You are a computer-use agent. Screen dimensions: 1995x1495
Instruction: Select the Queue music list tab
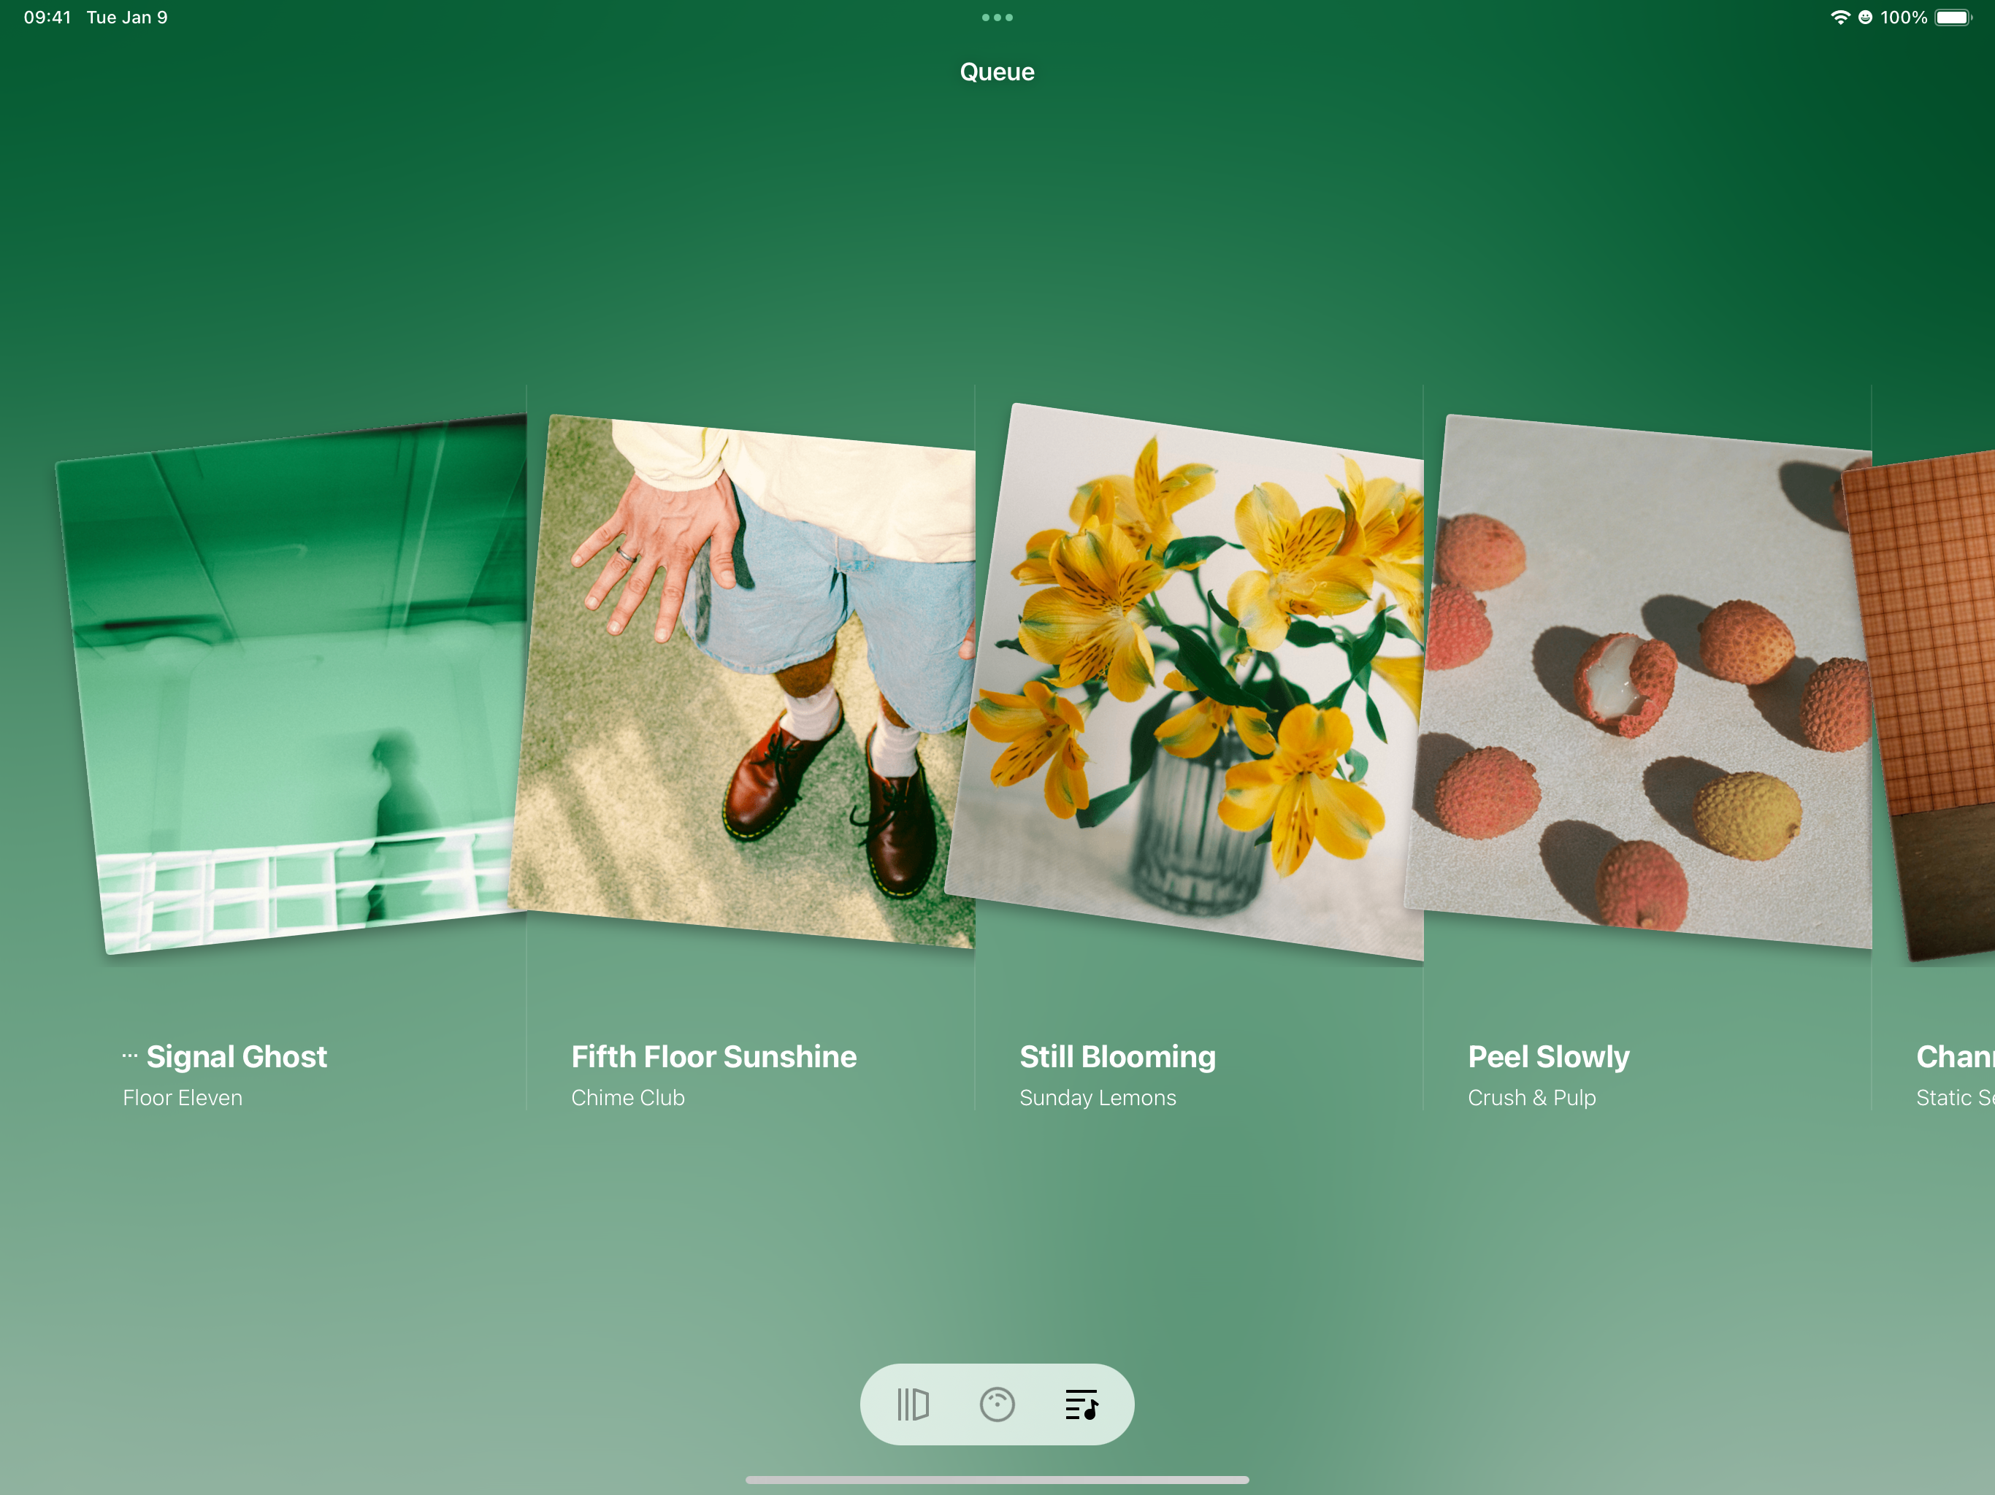(x=1081, y=1404)
